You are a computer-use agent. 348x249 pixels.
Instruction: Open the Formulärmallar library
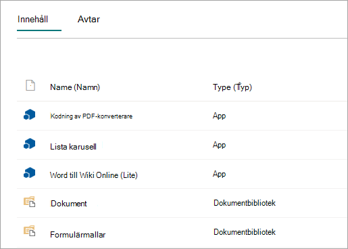pos(78,235)
